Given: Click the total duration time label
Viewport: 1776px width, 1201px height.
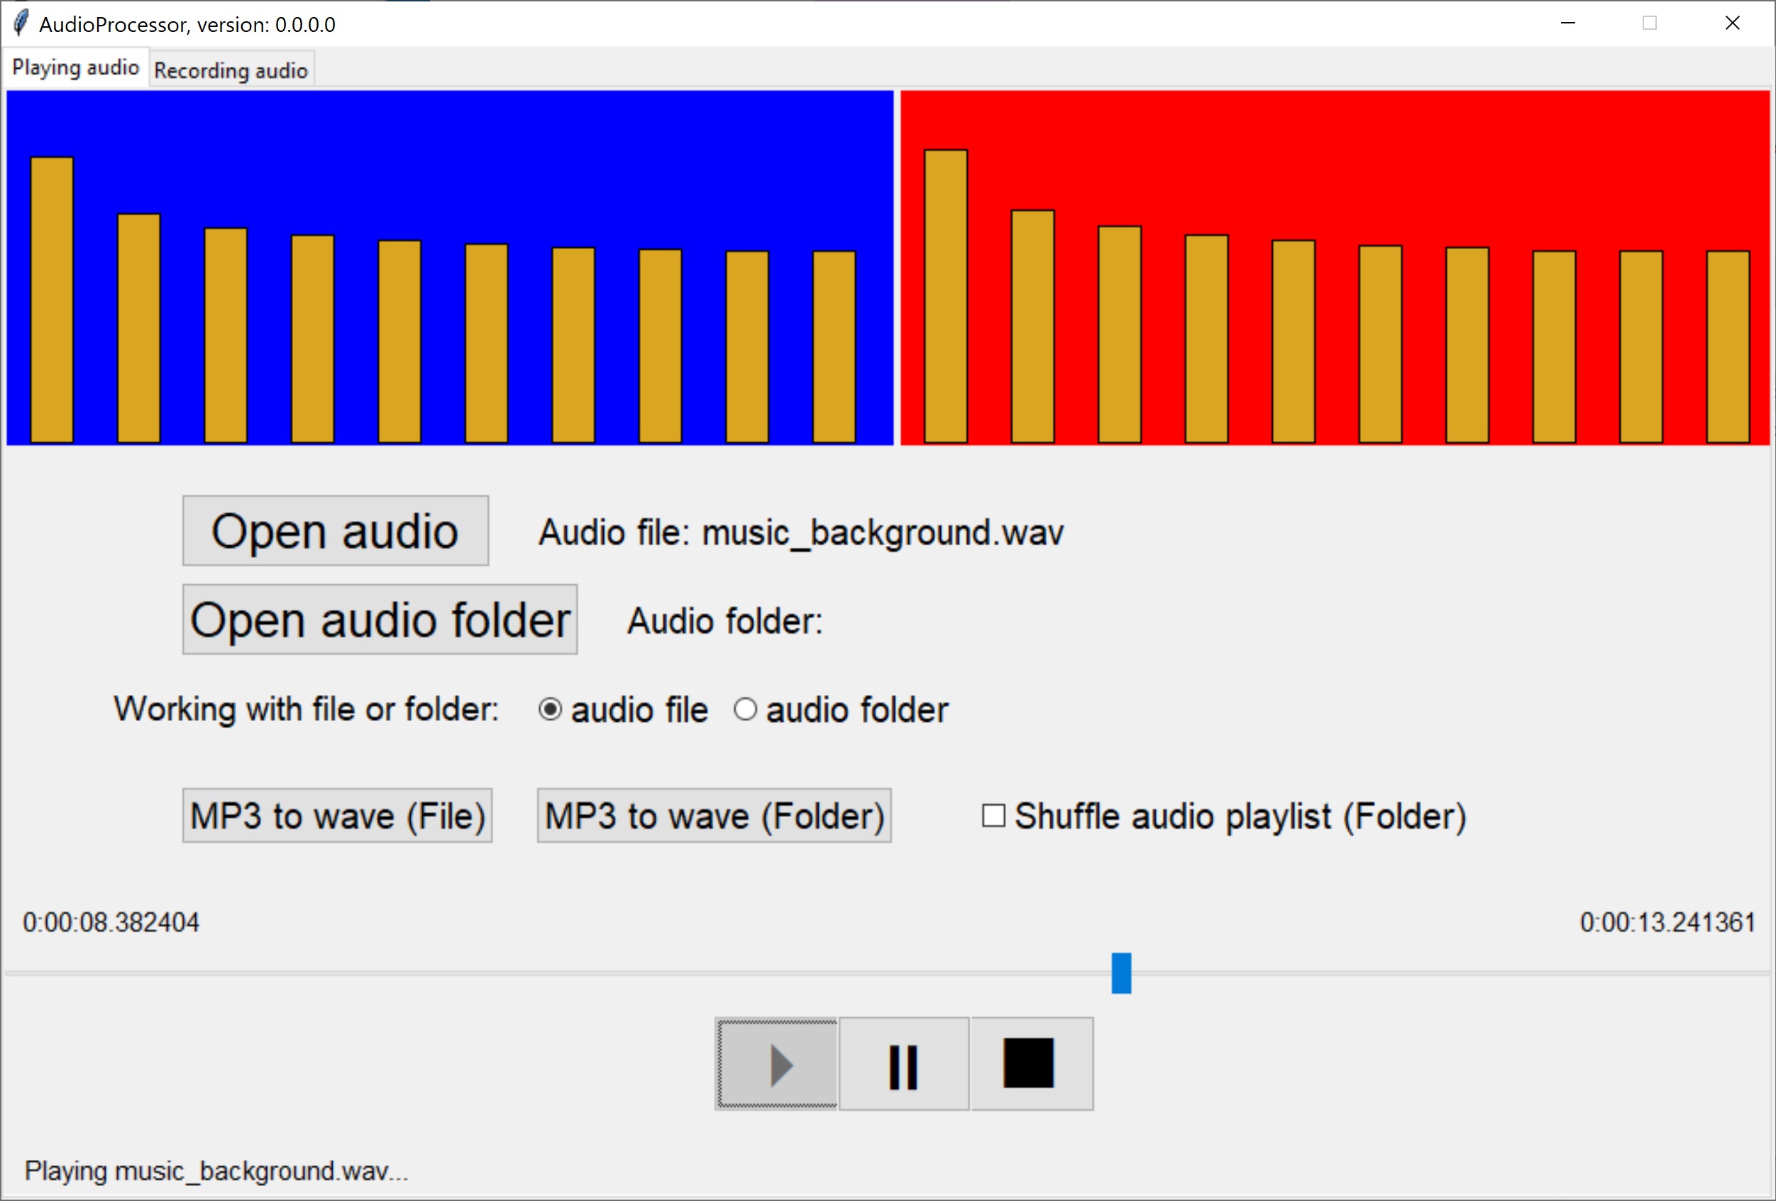Looking at the screenshot, I should coord(1667,922).
